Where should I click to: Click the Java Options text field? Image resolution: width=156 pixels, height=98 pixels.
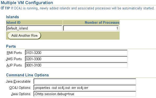click(x=85, y=94)
